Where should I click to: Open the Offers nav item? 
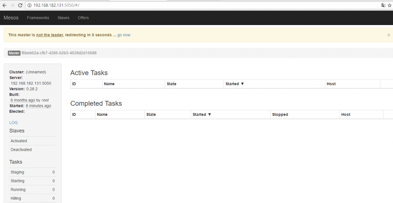coord(83,18)
